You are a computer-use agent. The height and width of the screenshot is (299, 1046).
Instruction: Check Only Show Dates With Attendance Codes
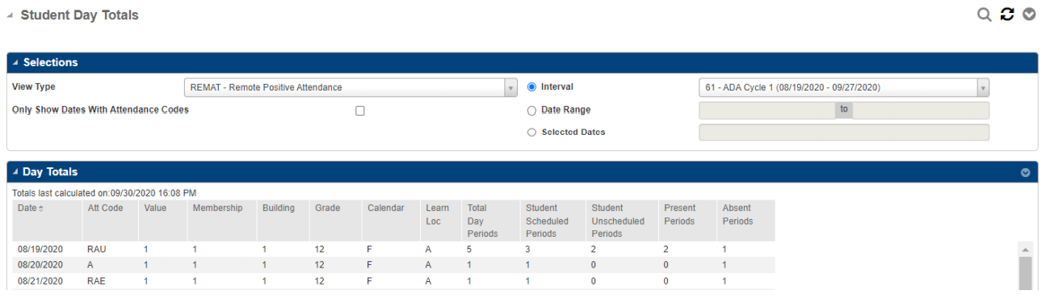[360, 111]
